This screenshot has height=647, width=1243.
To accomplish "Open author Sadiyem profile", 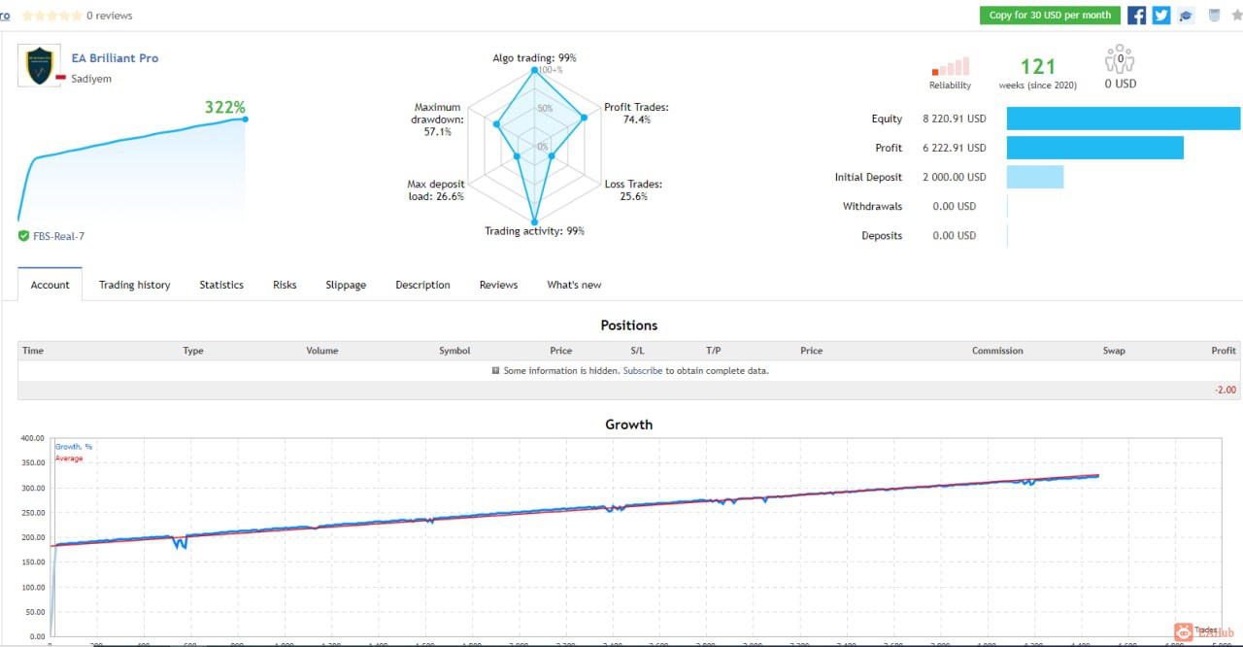I will 91,79.
